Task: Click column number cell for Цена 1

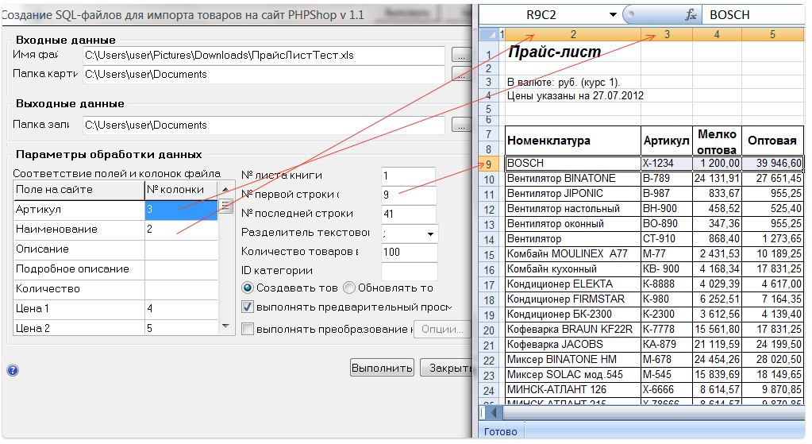Action: pyautogui.click(x=181, y=309)
